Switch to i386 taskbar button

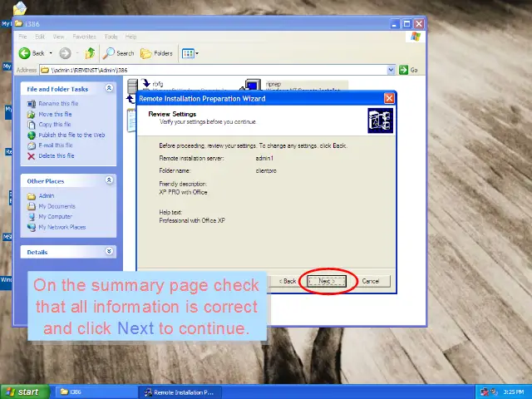(96, 392)
